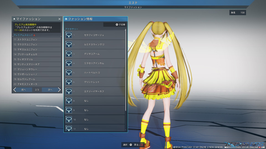
Task: Select slot 13 マギスルユニフェン
Action: (37, 49)
